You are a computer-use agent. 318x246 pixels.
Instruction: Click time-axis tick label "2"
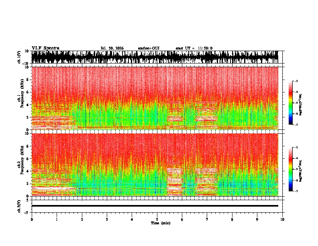coord(82,219)
